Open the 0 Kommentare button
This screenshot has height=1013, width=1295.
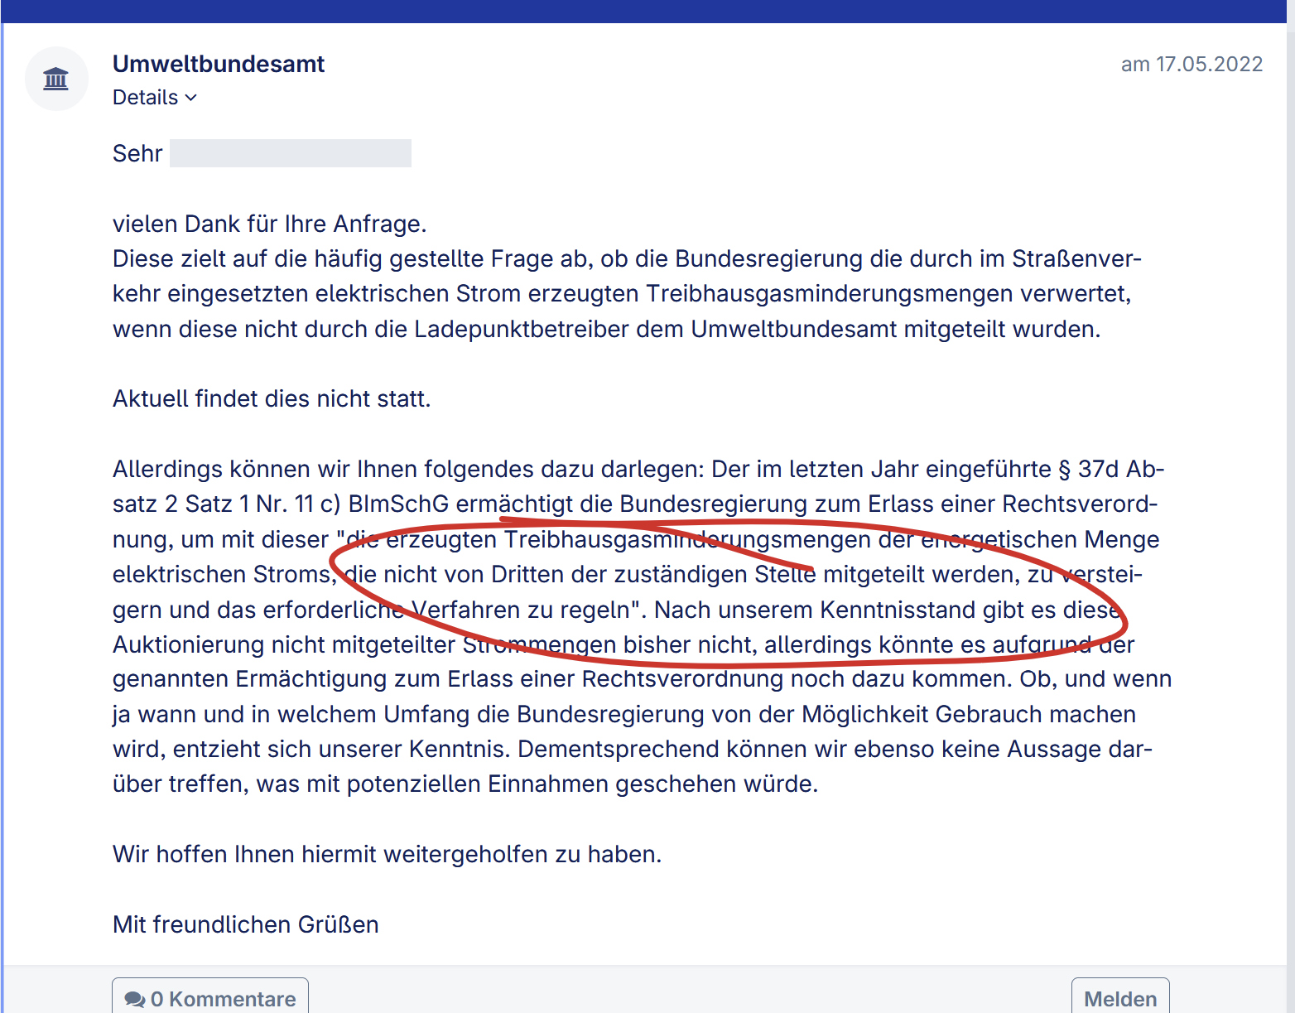210,998
